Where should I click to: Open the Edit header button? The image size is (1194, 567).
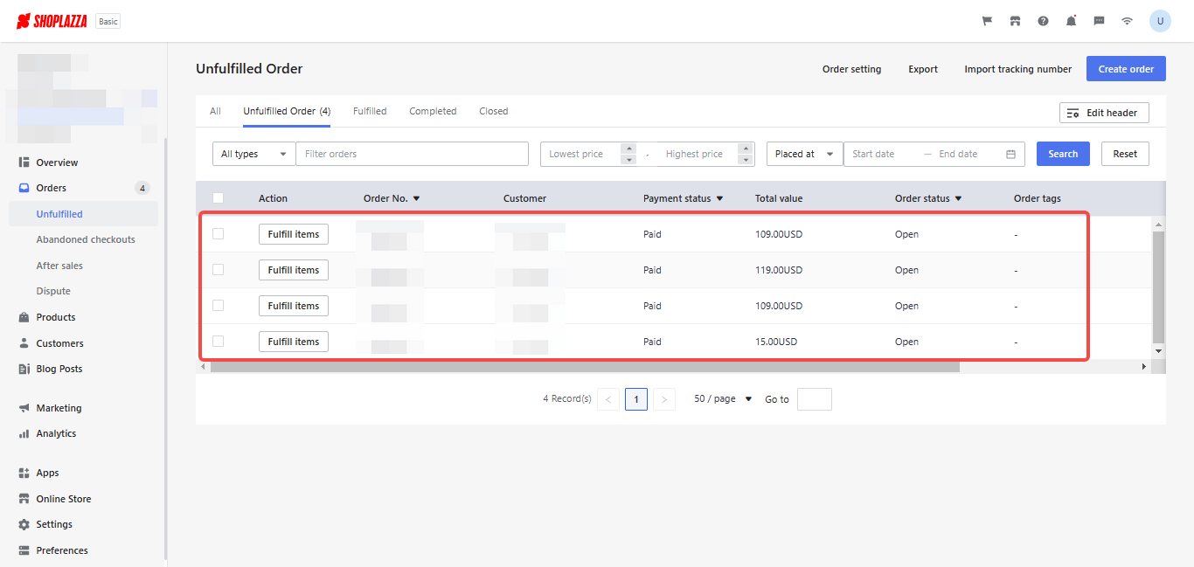(1104, 113)
